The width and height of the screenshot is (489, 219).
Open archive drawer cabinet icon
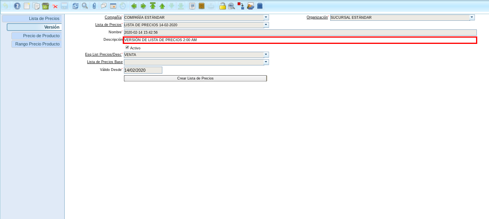coord(202,6)
